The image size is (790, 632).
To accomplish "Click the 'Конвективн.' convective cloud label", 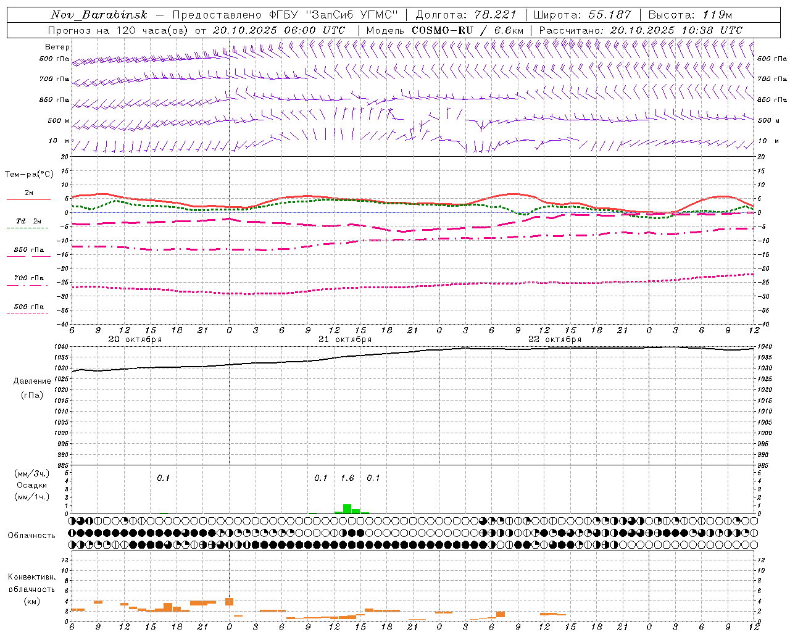I will coord(32,577).
